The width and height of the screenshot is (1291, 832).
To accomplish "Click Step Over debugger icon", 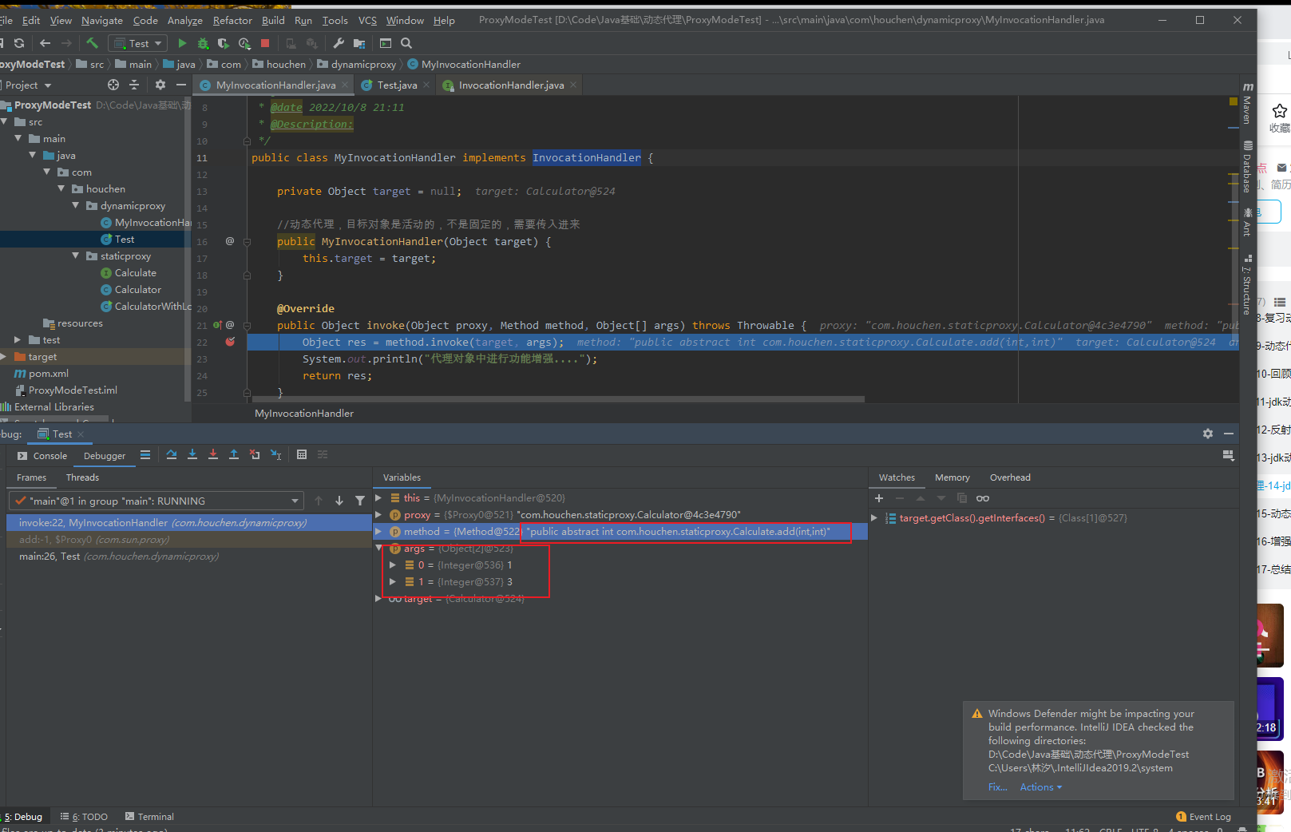I will coord(172,454).
